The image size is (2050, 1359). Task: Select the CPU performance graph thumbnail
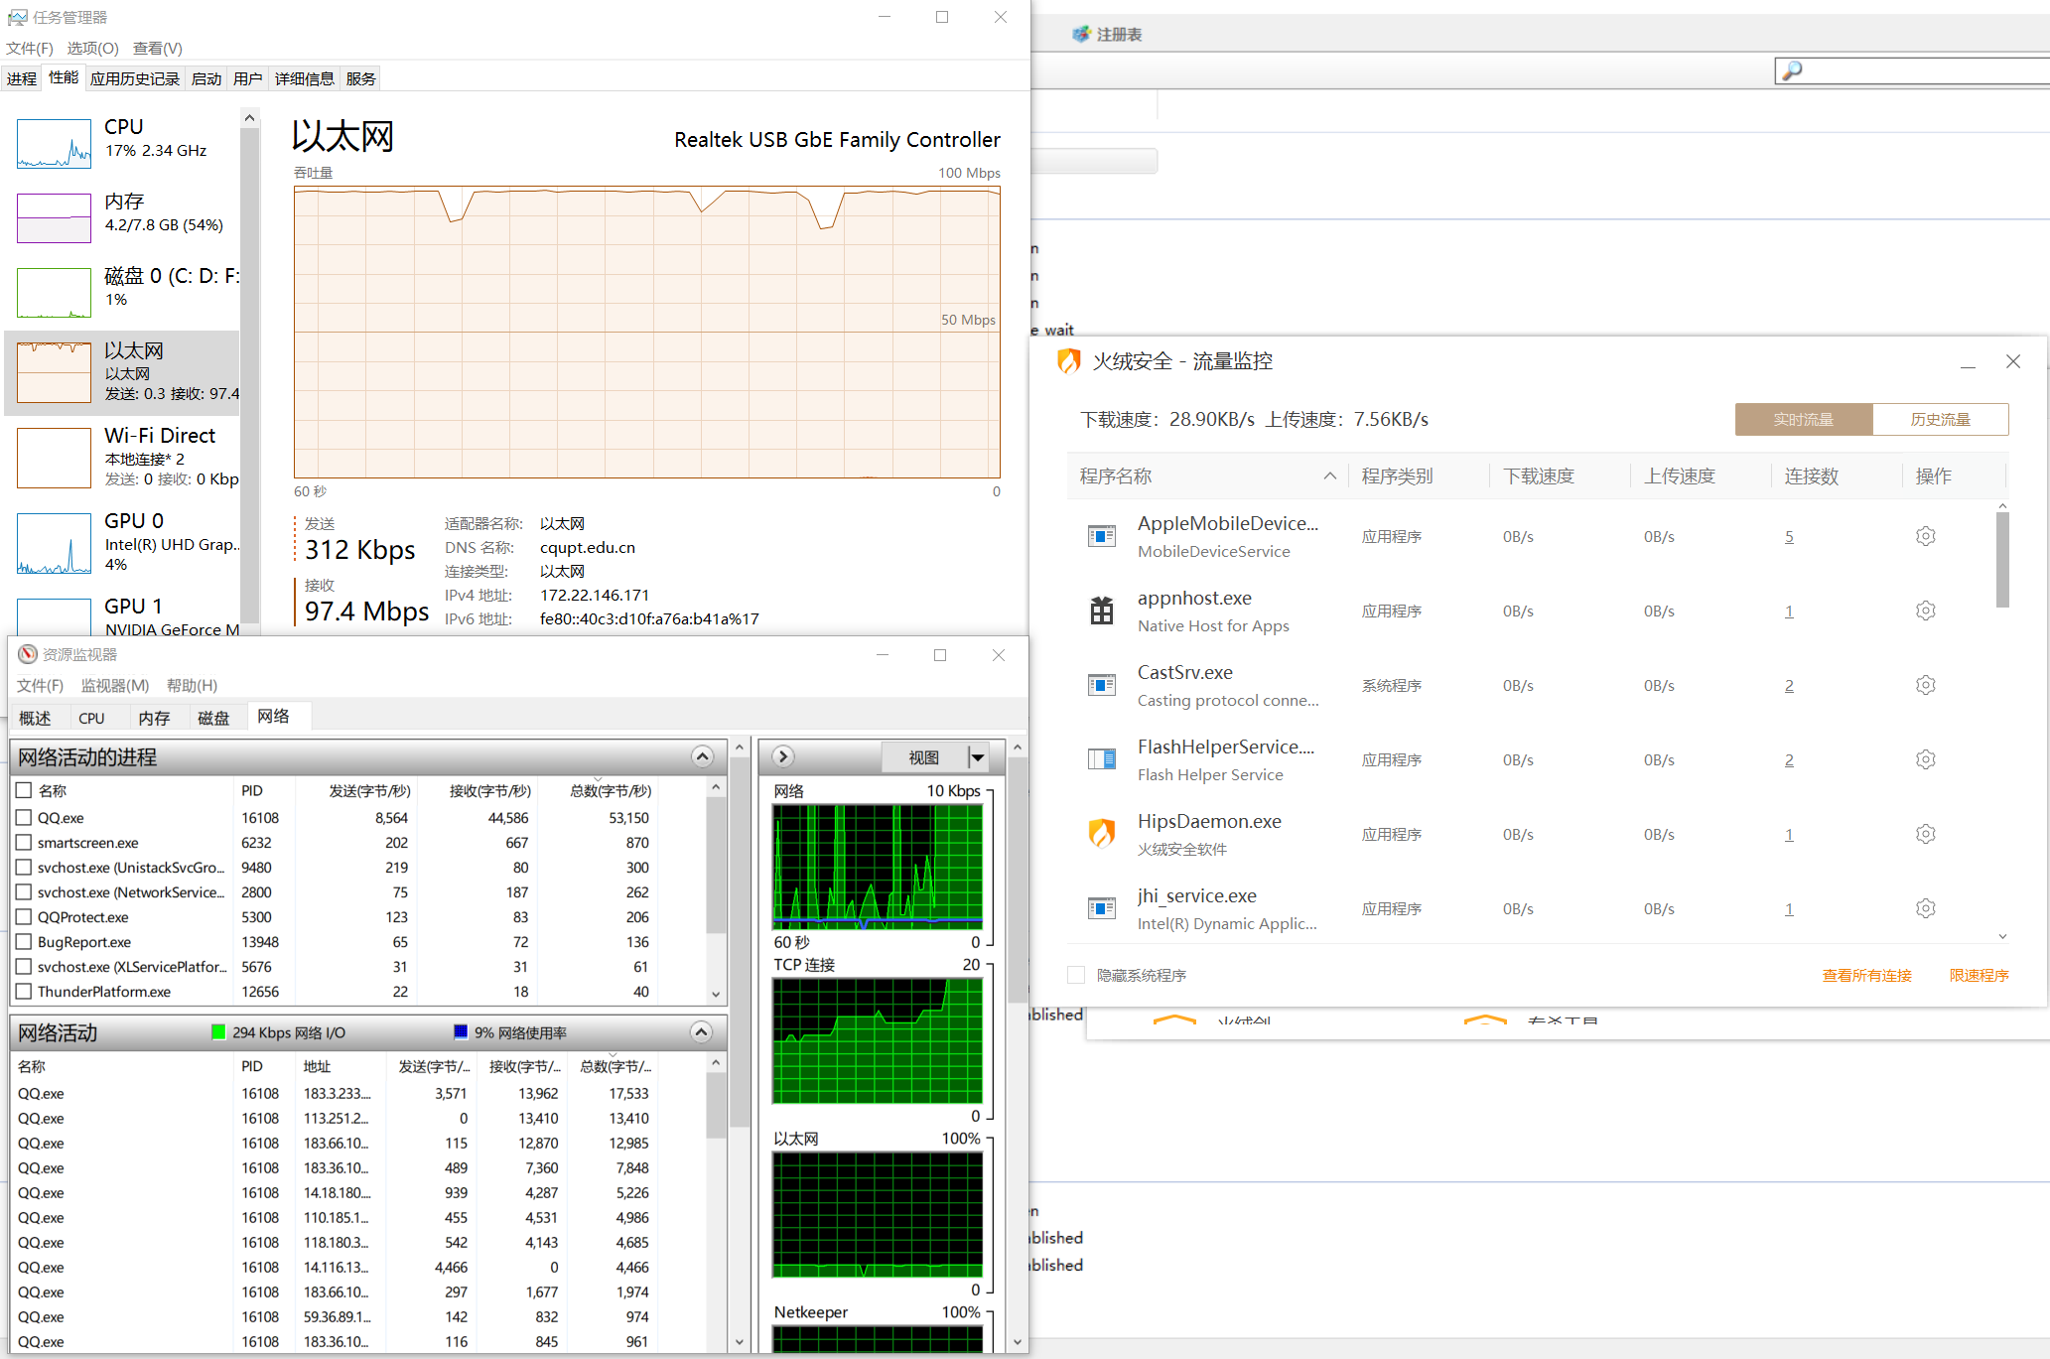55,143
